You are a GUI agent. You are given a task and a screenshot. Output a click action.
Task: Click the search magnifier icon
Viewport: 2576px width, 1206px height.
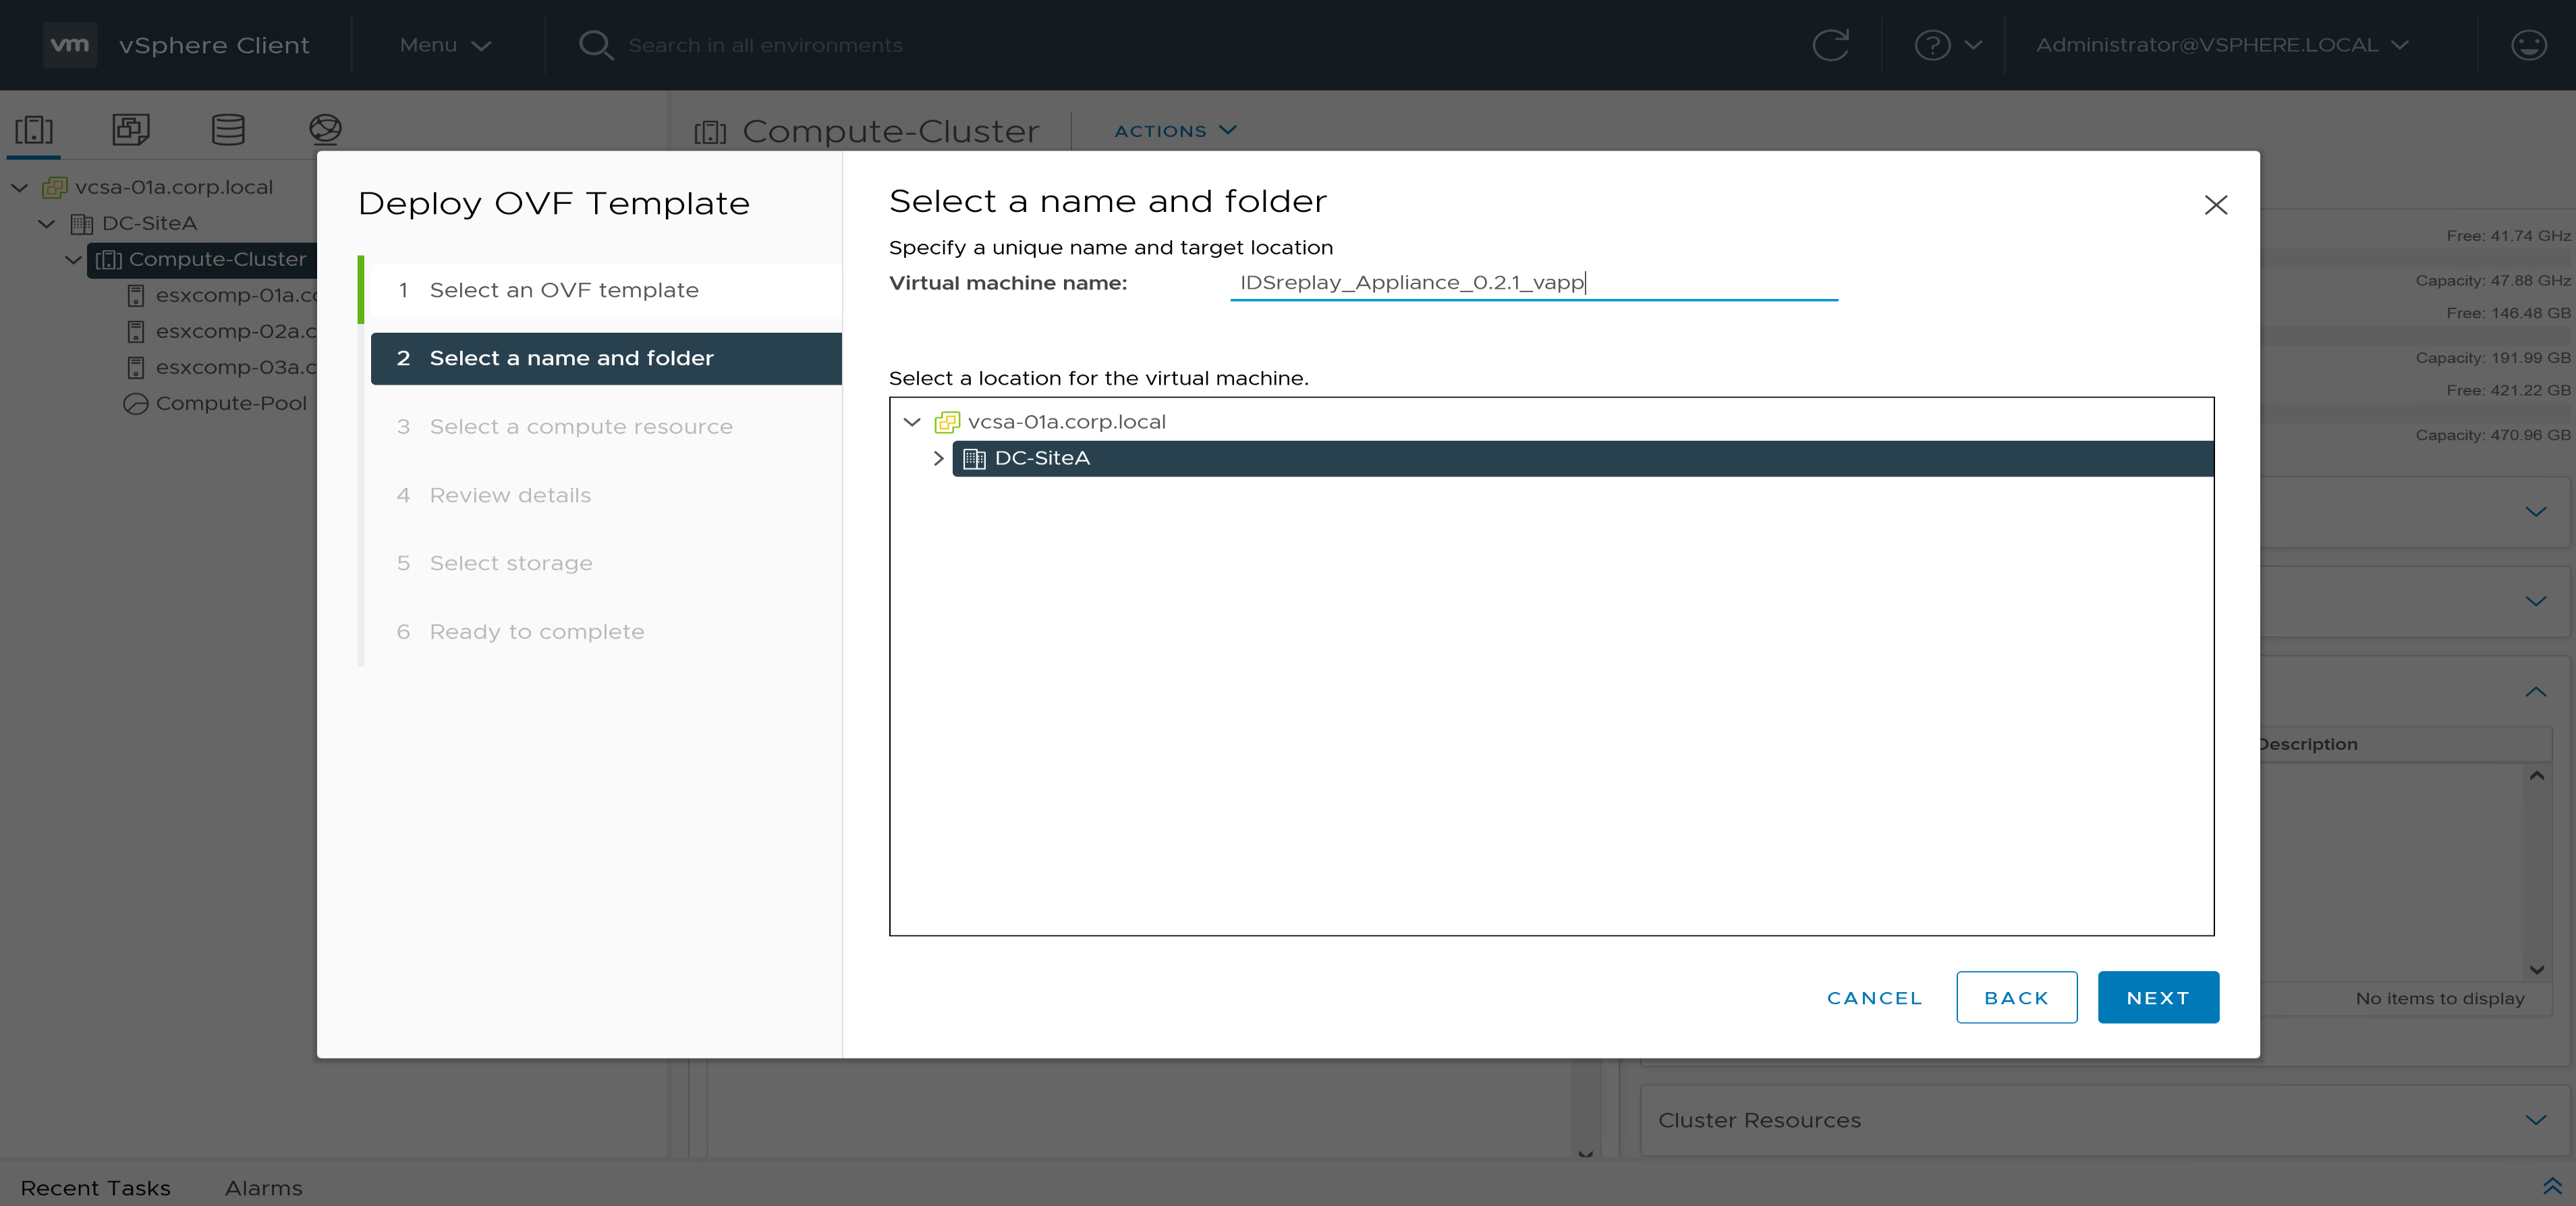(x=596, y=45)
